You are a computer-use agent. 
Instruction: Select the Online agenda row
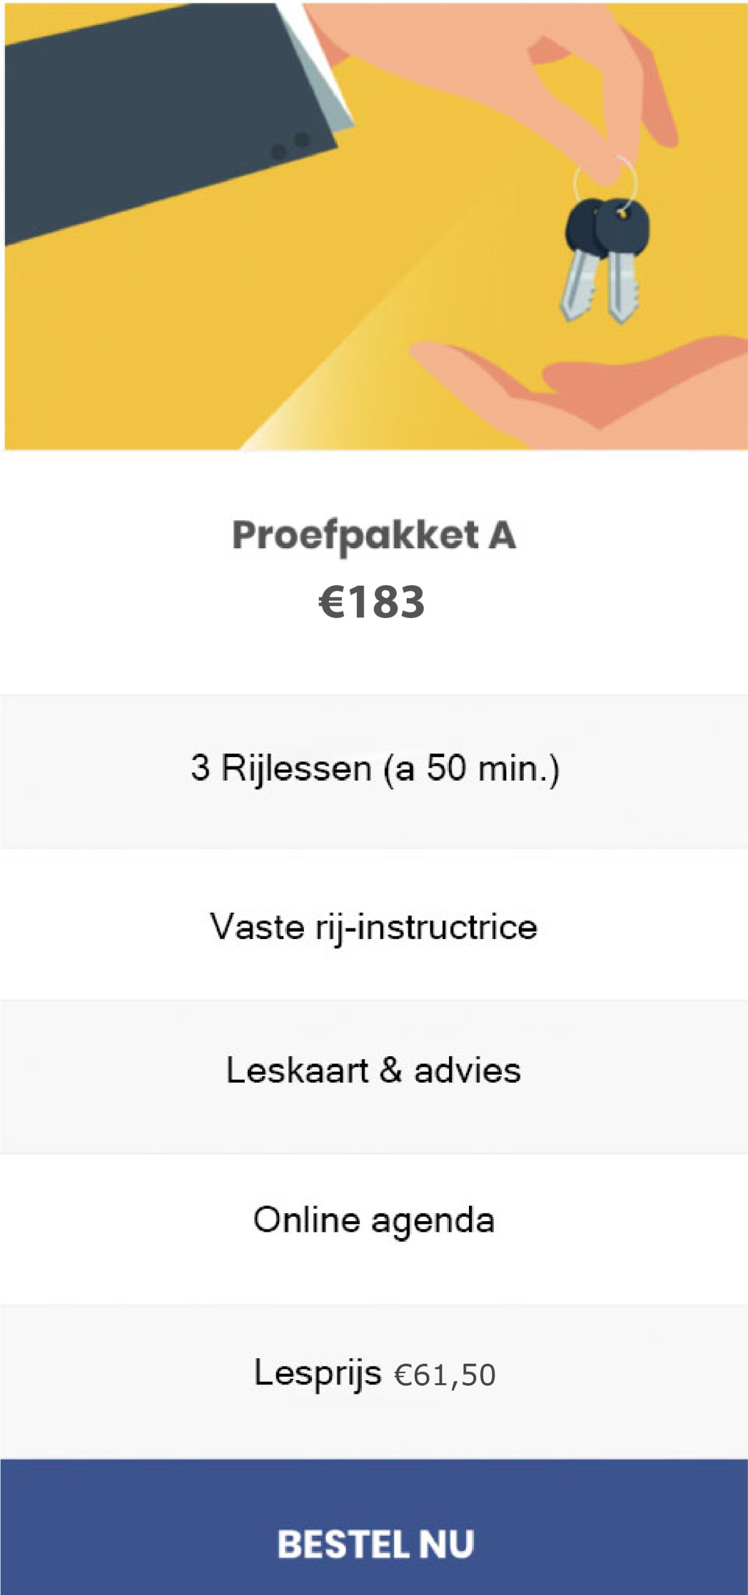tap(374, 1219)
